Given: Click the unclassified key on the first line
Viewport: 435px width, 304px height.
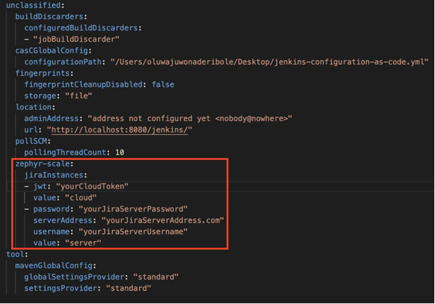Looking at the screenshot, I should pyautogui.click(x=31, y=5).
